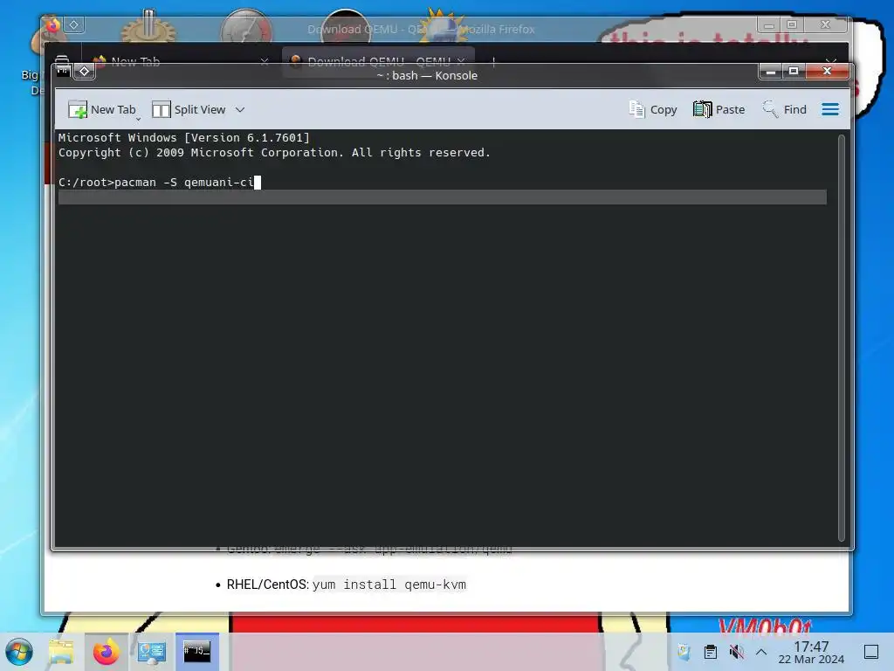
Task: Expand hidden system tray icons chevron
Action: point(761,652)
